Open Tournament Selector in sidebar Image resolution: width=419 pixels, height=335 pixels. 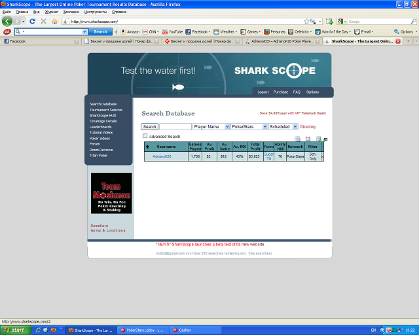tap(106, 110)
